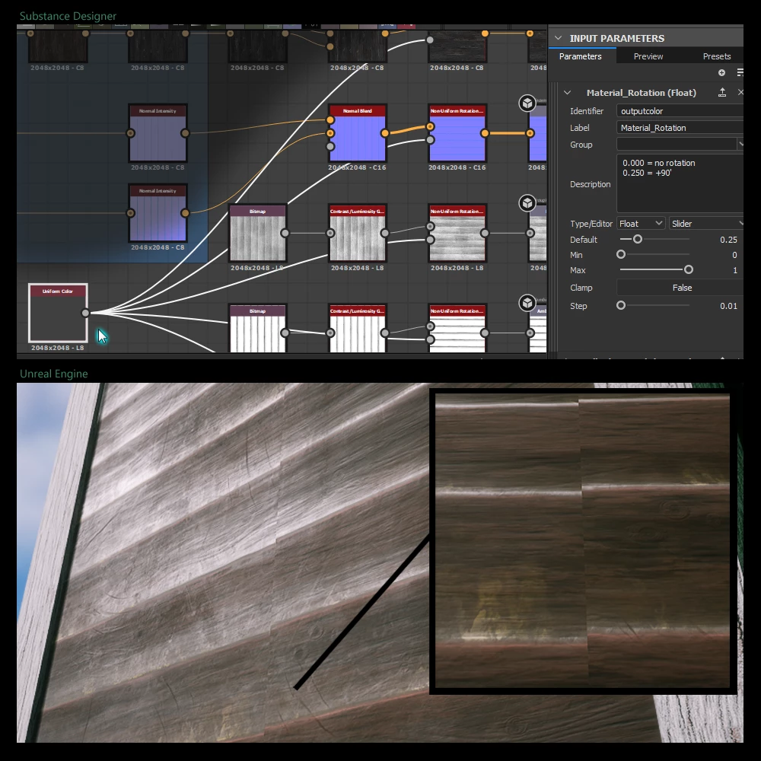Select the lower Normal Intensity node
Image resolution: width=761 pixels, height=761 pixels.
pos(158,212)
